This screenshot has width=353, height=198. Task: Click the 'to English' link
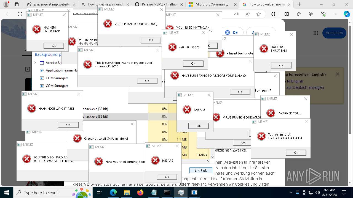click(x=295, y=81)
